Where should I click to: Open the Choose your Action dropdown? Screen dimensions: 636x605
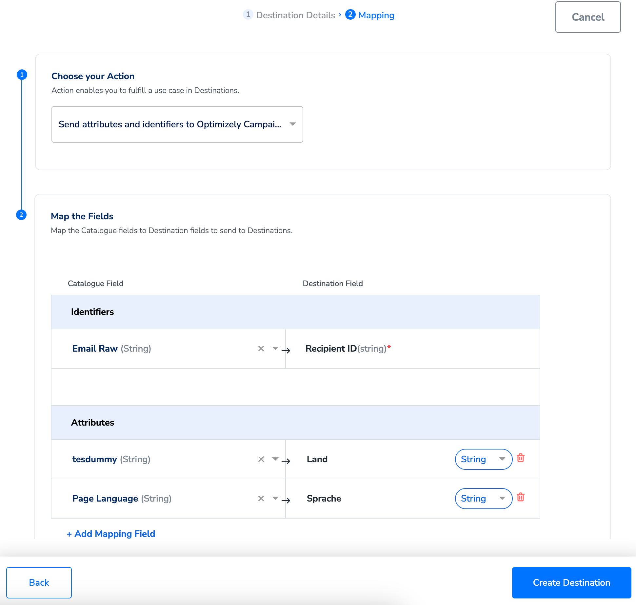177,124
